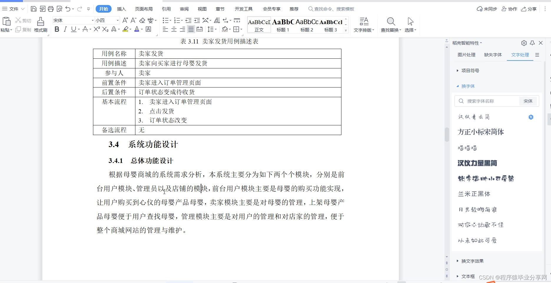Click the 文字排版 button
551x283 pixels.
tap(364, 25)
